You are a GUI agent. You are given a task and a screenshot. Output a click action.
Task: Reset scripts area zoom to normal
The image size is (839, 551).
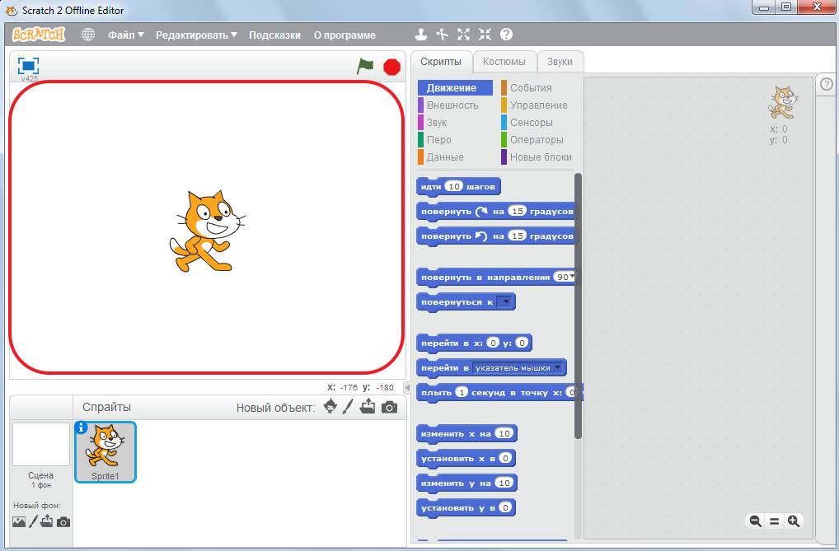click(x=774, y=521)
